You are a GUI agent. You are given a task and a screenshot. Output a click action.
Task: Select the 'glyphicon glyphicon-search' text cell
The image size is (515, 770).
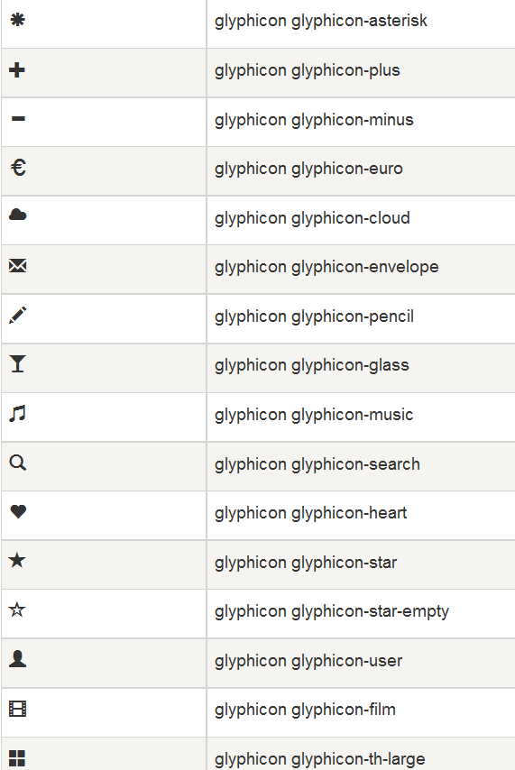point(361,466)
